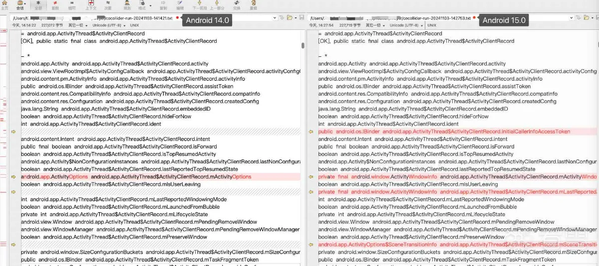The height and width of the screenshot is (266, 599).
Task: Select left pane embeddedID line
Action: click(x=160, y=109)
